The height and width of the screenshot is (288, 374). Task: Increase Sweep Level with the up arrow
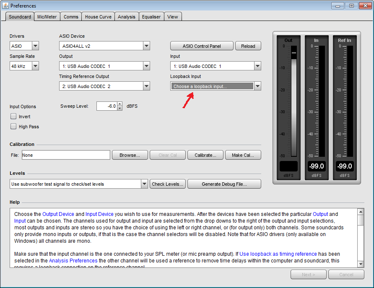click(x=120, y=104)
